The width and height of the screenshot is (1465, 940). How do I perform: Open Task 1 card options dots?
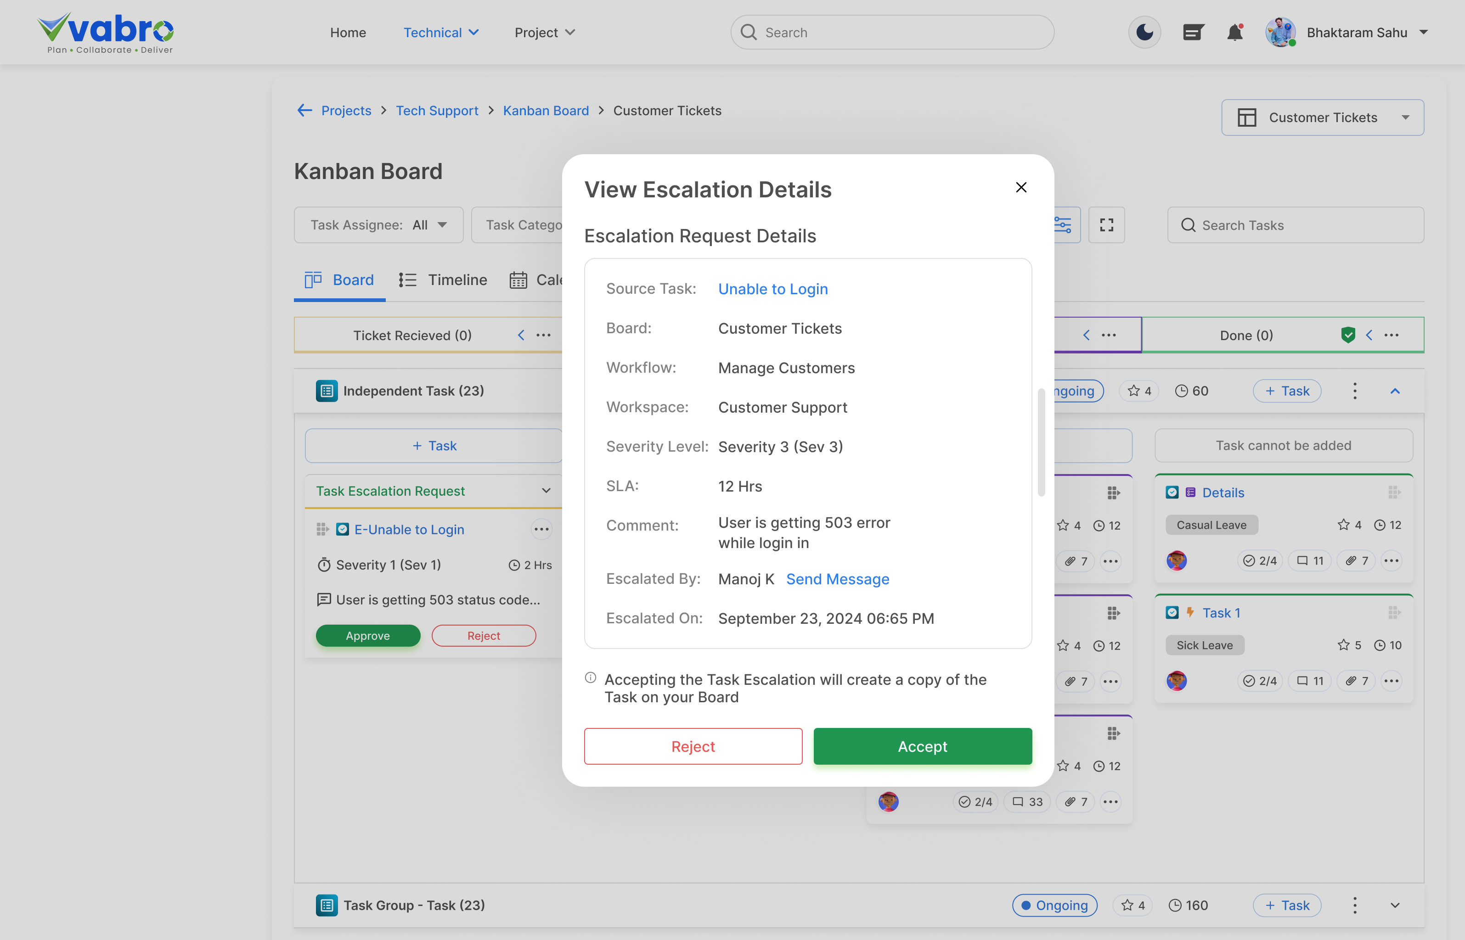[1392, 681]
